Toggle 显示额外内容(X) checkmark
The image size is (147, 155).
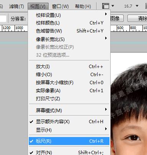(69, 122)
